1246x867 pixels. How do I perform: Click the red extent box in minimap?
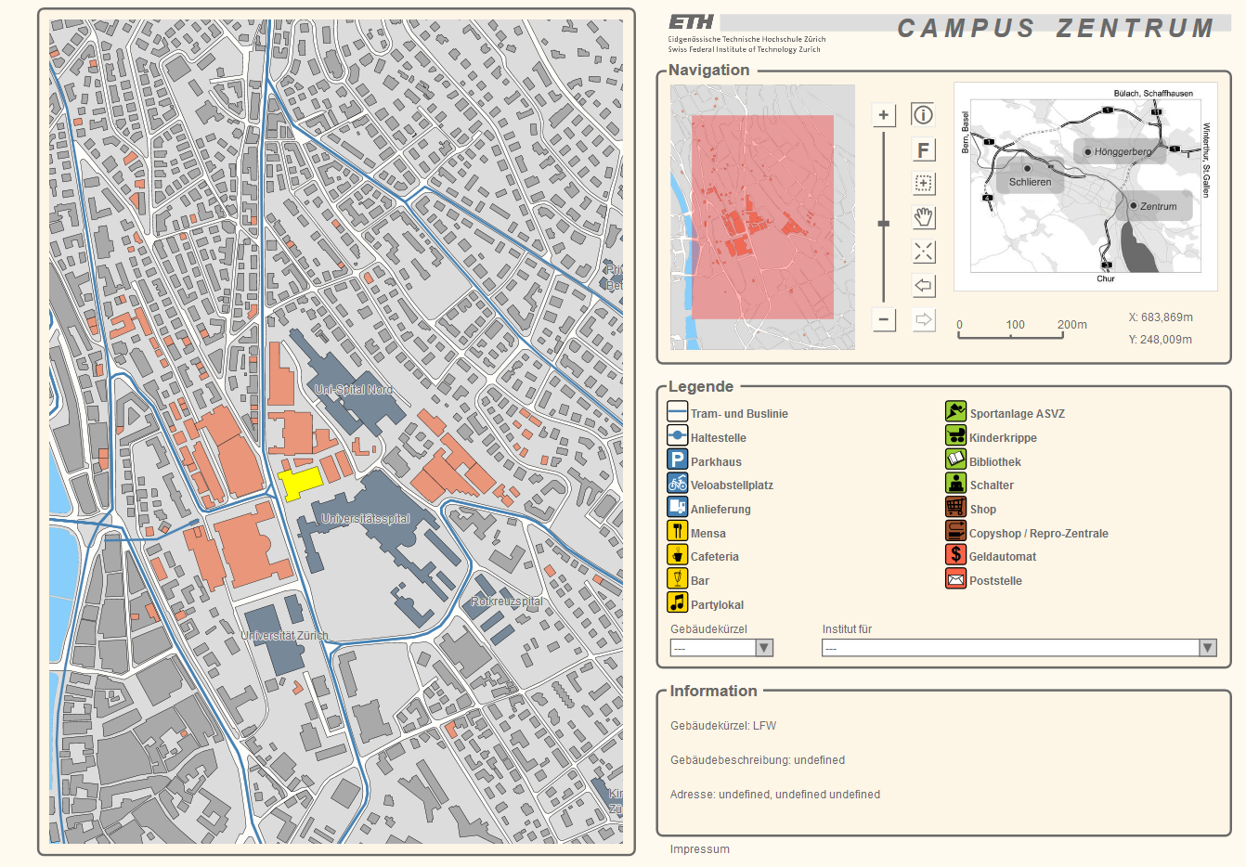[762, 217]
